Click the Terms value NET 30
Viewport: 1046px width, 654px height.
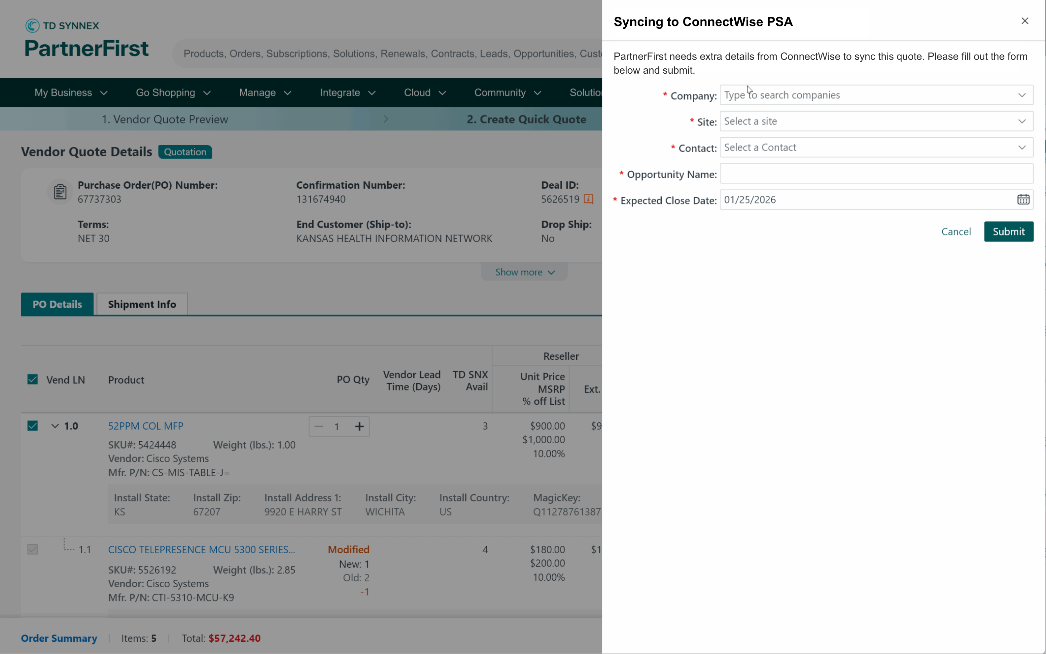point(93,238)
